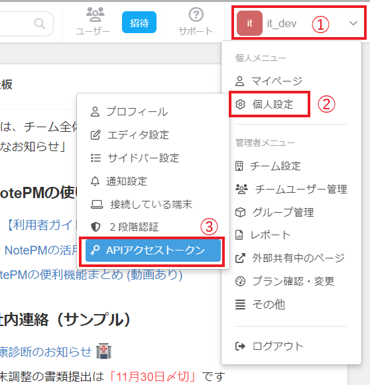Click the person icon beside マイページ

point(240,82)
